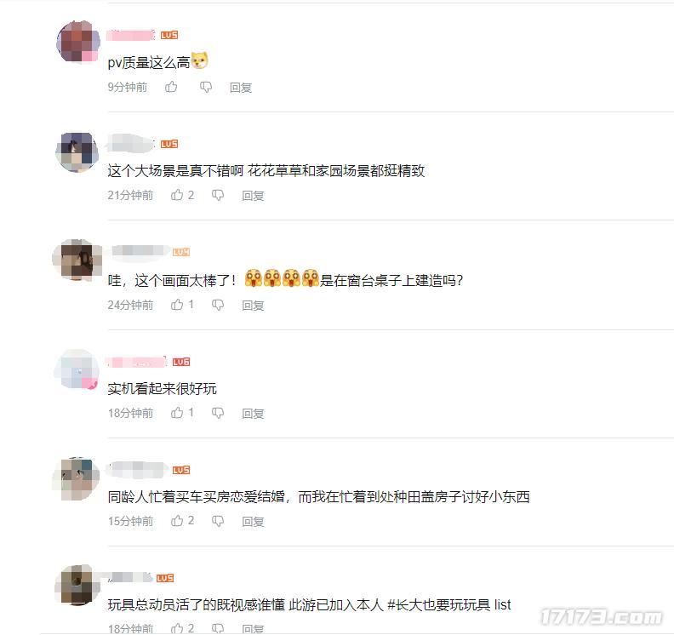Screen dimensions: 674x635
Task: Reply to the comment posted 24分钟前
Action: pyautogui.click(x=253, y=306)
